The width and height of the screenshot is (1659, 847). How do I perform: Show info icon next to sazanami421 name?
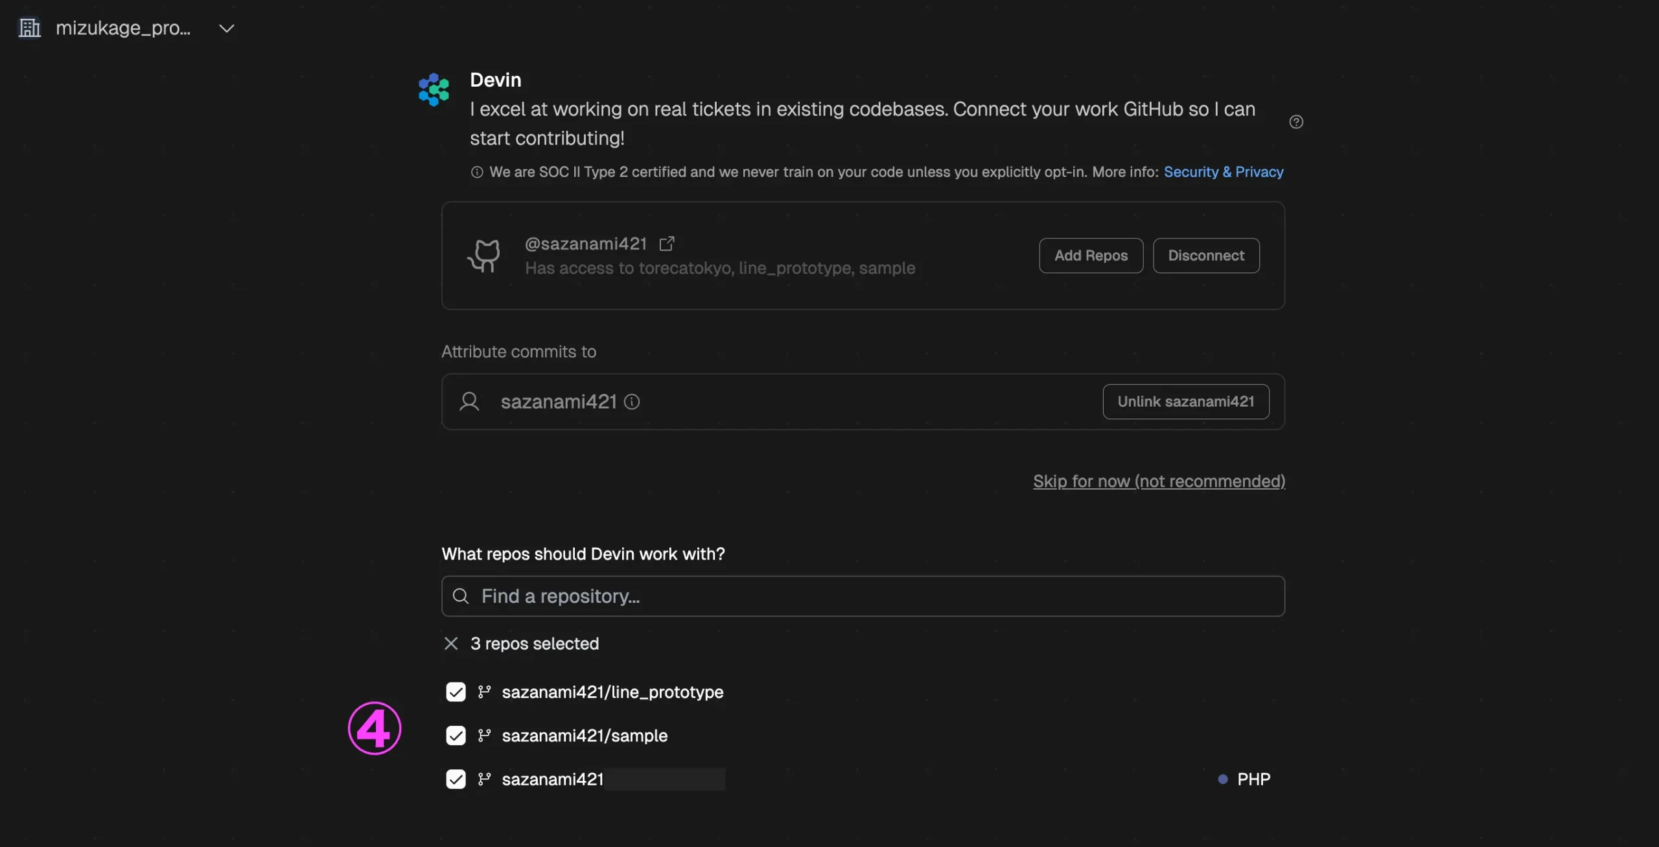coord(632,402)
